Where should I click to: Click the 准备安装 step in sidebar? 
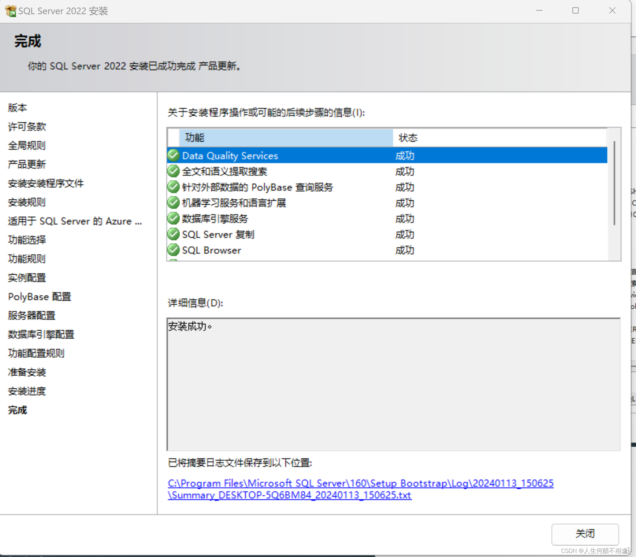click(x=27, y=372)
